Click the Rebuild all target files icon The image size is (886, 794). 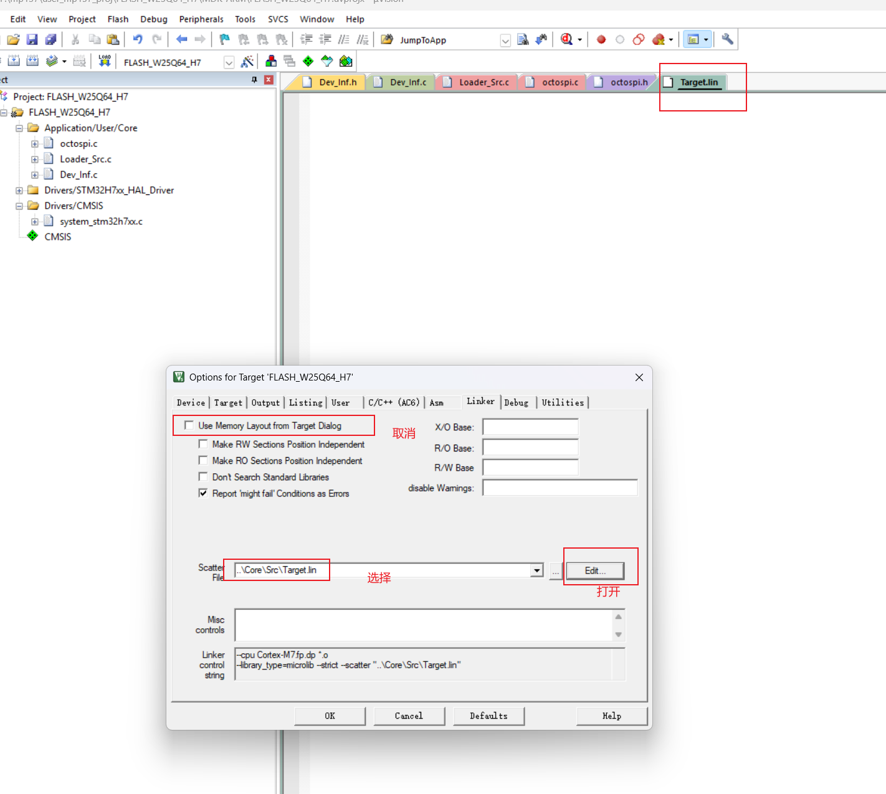pos(32,61)
